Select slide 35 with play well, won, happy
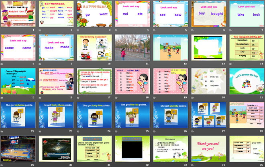 [247, 148]
